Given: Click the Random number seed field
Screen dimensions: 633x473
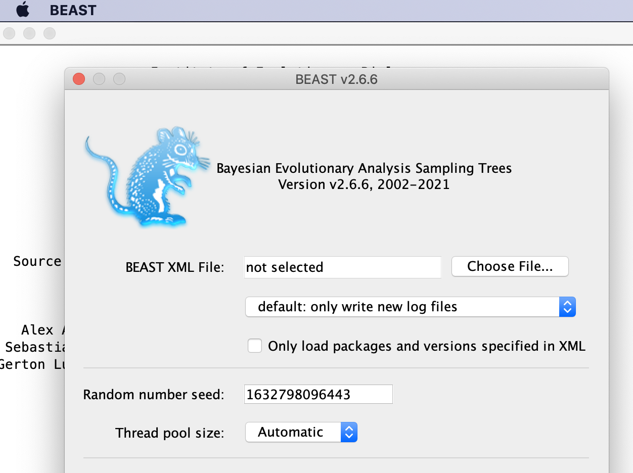Looking at the screenshot, I should tap(318, 394).
